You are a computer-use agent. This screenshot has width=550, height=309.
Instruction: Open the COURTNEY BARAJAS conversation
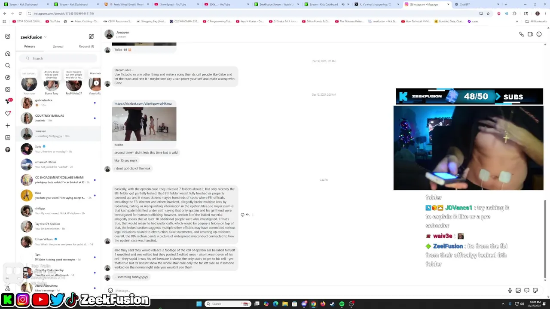(x=58, y=118)
